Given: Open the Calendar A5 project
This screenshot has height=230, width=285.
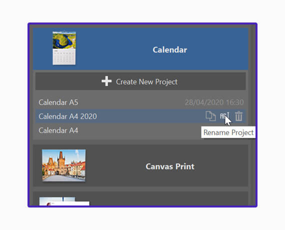Looking at the screenshot, I should tap(140, 102).
